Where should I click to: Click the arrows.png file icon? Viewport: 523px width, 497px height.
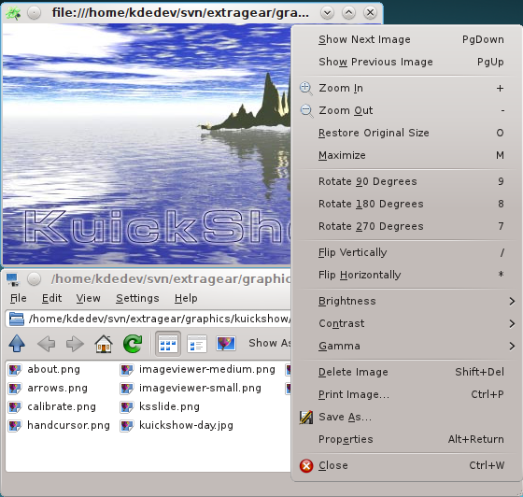point(15,389)
